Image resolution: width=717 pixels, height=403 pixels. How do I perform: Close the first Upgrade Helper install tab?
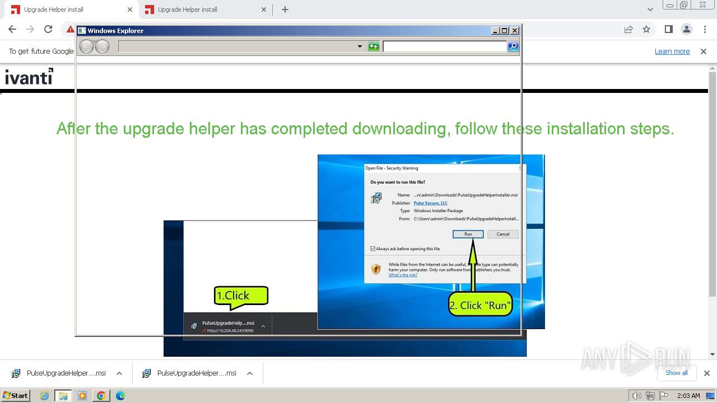129,10
